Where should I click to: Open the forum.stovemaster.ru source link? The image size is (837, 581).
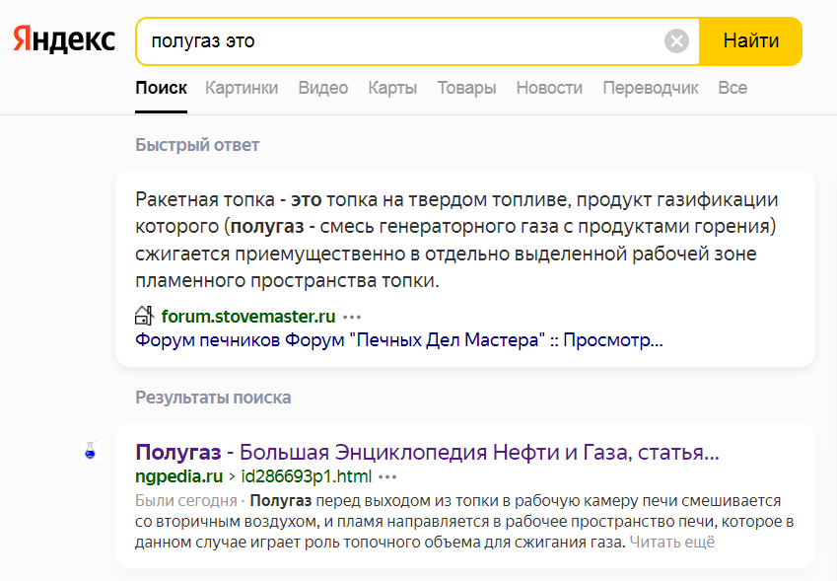(x=248, y=317)
